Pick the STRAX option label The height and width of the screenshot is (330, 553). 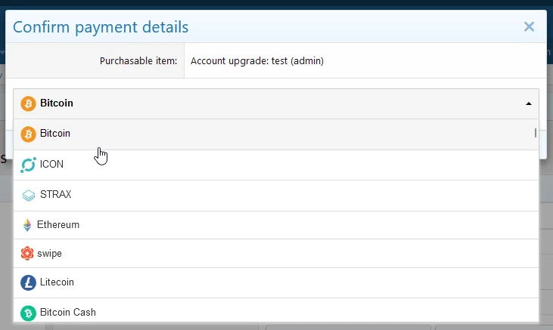(x=55, y=195)
